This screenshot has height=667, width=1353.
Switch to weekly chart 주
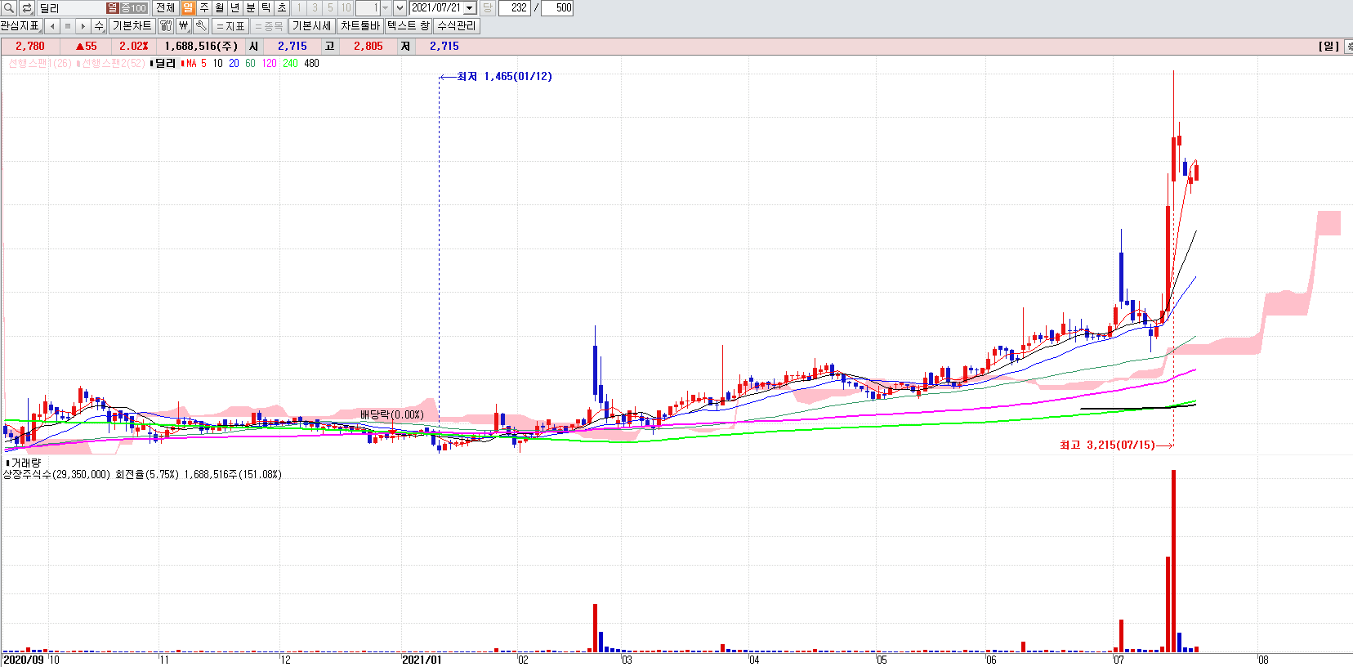click(x=203, y=8)
